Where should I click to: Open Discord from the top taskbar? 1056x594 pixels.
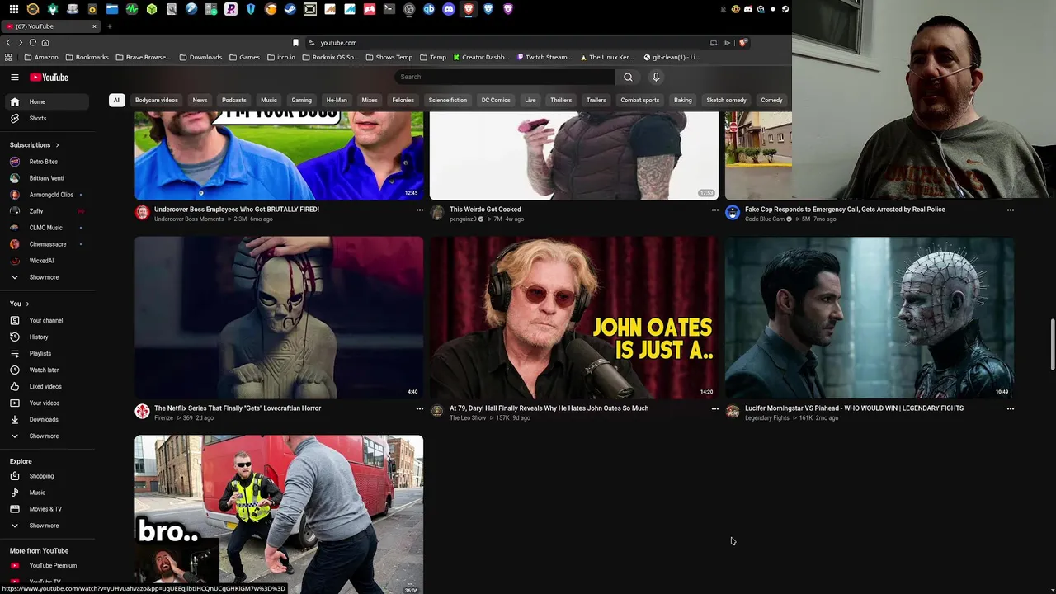[449, 9]
